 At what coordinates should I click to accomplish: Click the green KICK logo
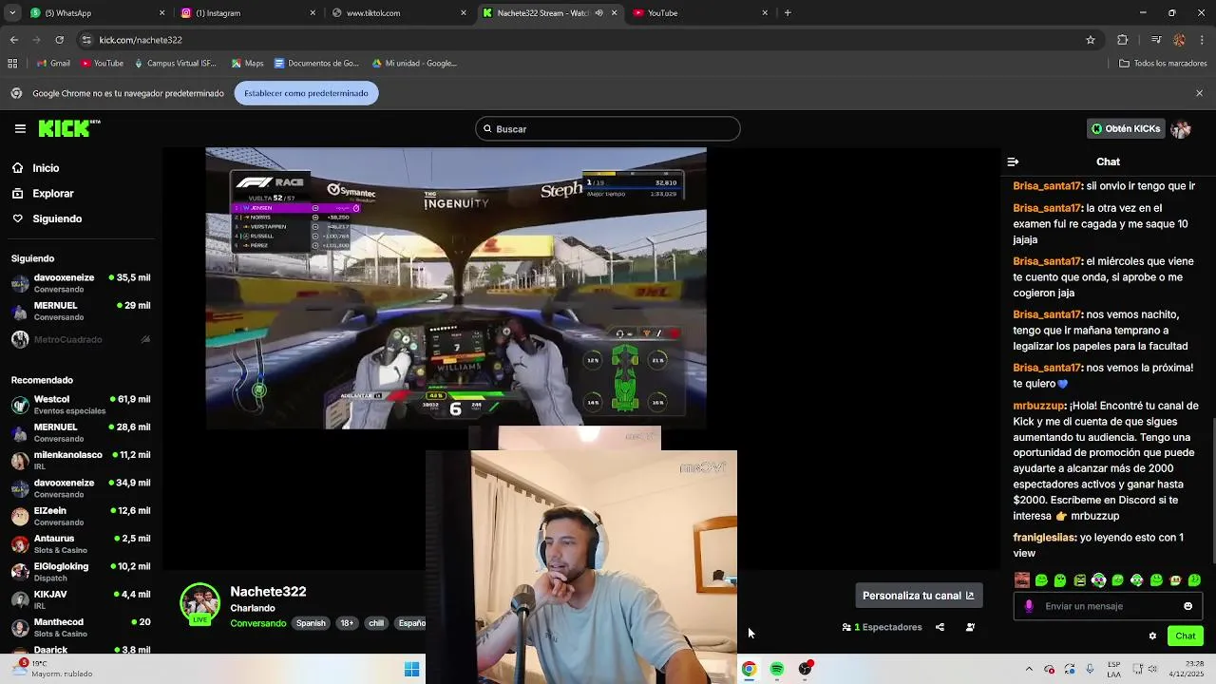coord(68,128)
